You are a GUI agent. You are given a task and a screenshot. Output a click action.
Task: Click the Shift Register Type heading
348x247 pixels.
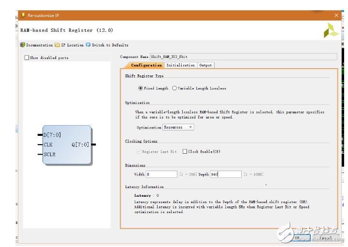pos(144,76)
